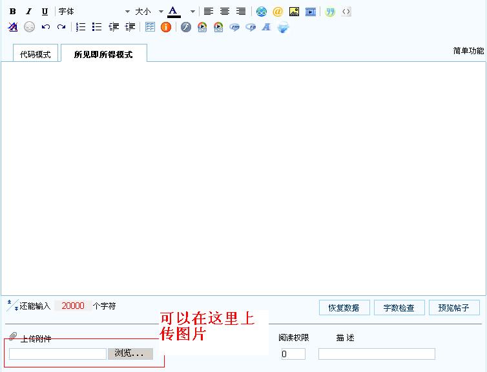Viewport: 487px width, 372px height.
Task: Insert Flash media
Action: pyautogui.click(x=186, y=27)
